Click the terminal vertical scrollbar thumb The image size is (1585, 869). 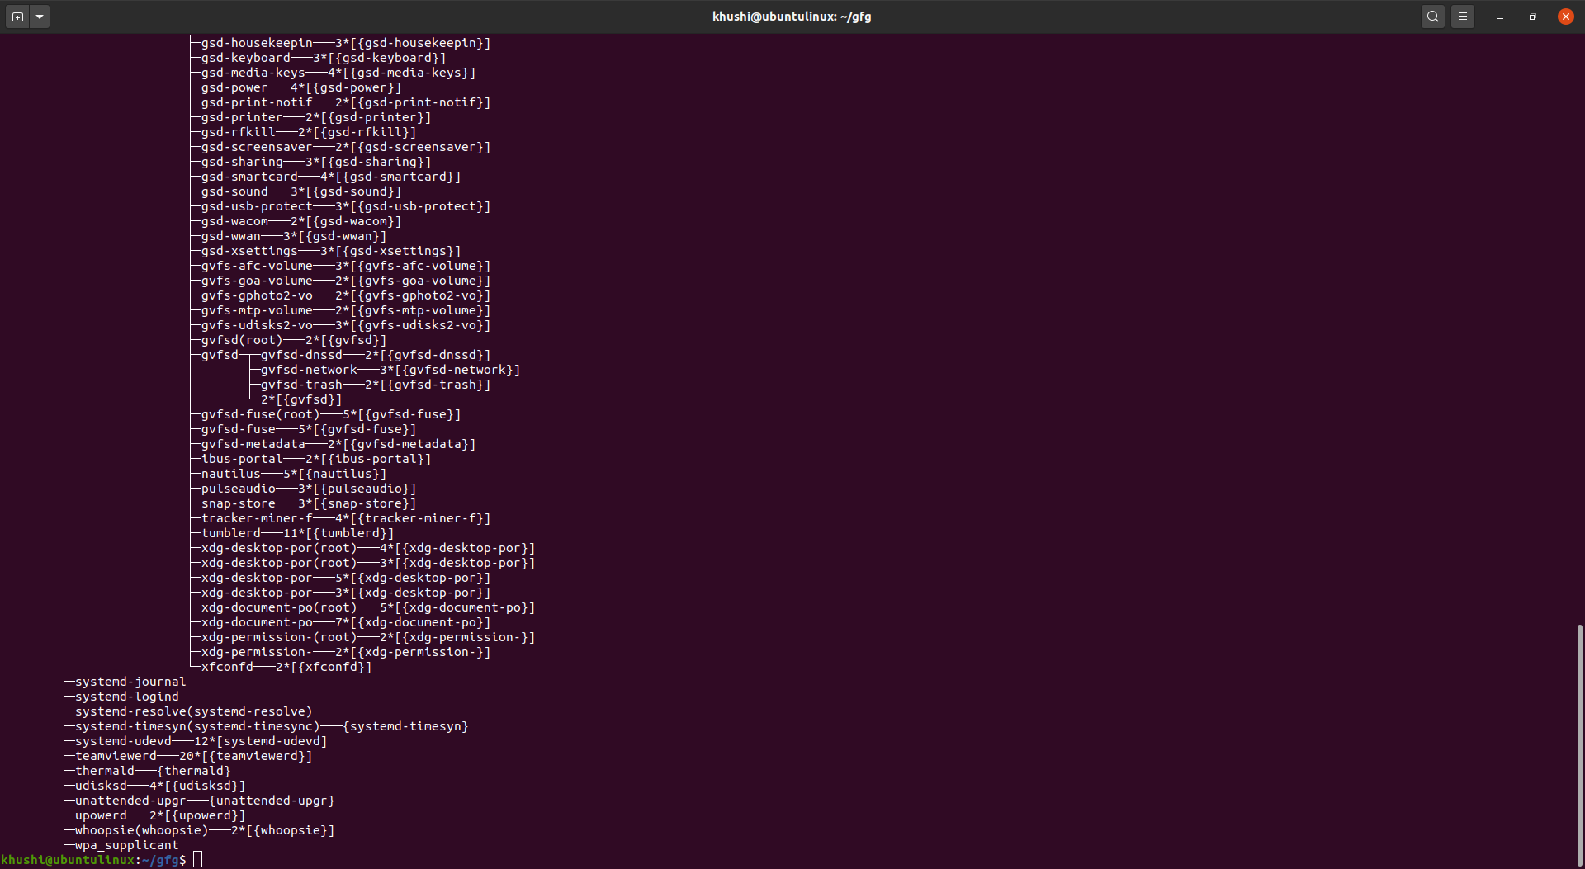(1580, 745)
